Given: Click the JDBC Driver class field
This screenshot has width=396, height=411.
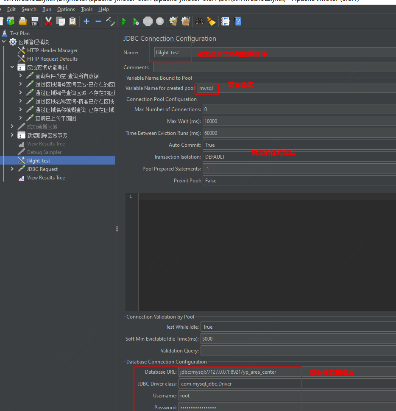Looking at the screenshot, I should point(287,384).
